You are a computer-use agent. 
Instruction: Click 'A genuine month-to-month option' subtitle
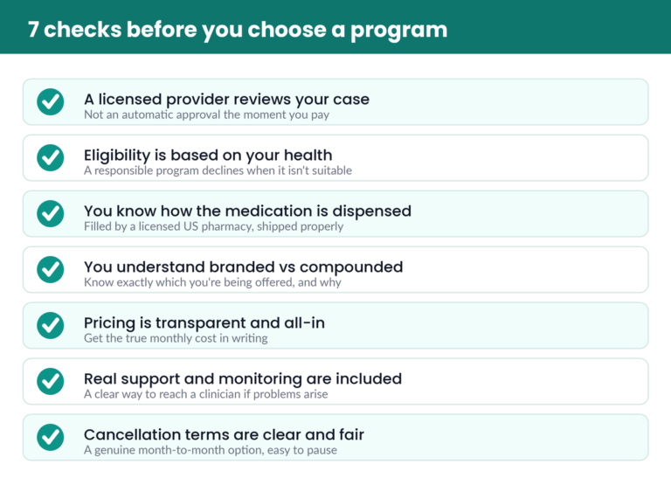point(210,450)
